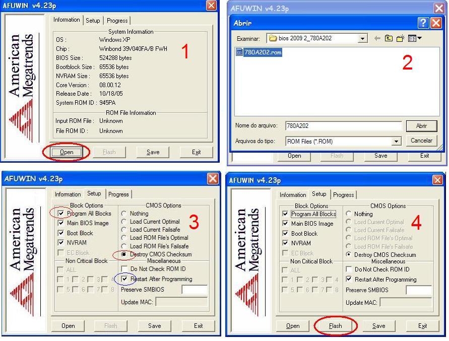The width and height of the screenshot is (449, 341).
Task: Expand the Examinar folder dropdown
Action: point(362,38)
